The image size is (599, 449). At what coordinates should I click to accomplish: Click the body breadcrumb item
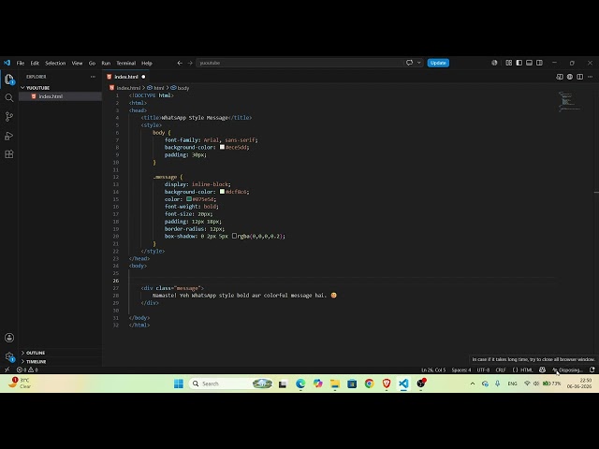tap(180, 88)
